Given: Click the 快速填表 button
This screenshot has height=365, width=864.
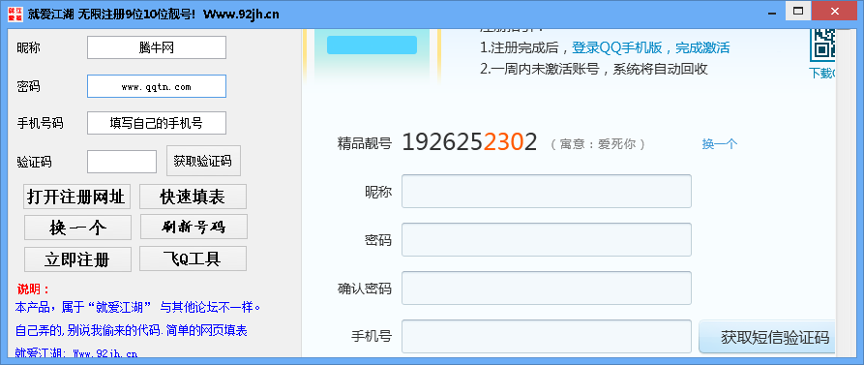Looking at the screenshot, I should [193, 197].
